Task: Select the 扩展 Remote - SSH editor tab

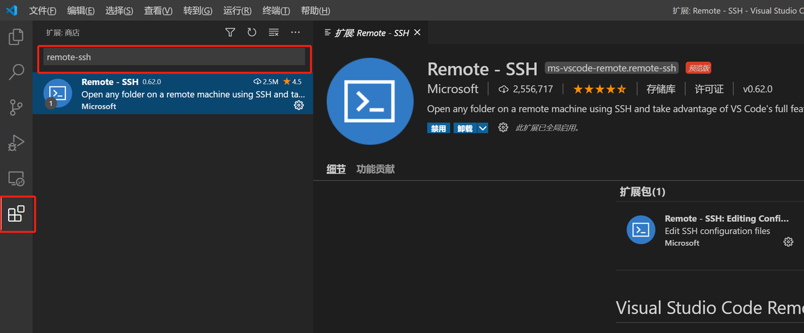Action: (371, 33)
